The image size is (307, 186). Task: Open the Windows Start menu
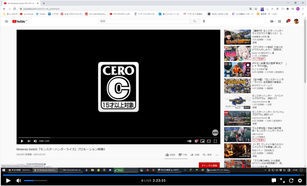[4, 170]
